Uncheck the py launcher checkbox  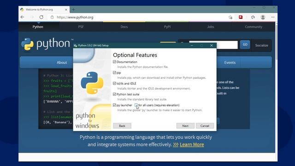pos(114,105)
